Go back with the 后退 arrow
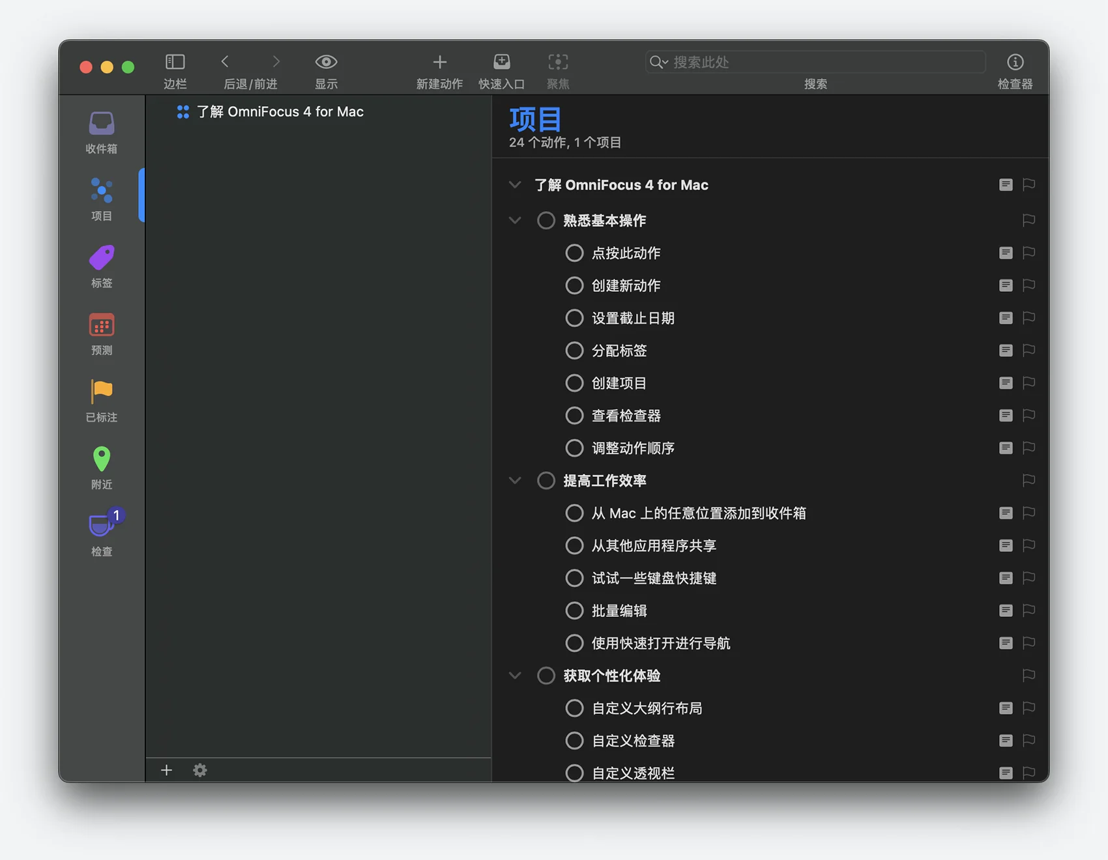 tap(225, 62)
